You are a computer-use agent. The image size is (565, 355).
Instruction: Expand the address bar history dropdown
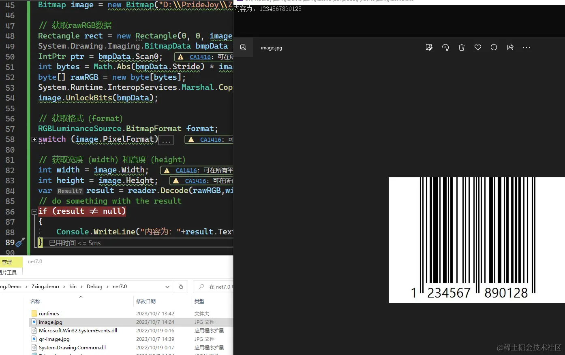pos(167,287)
